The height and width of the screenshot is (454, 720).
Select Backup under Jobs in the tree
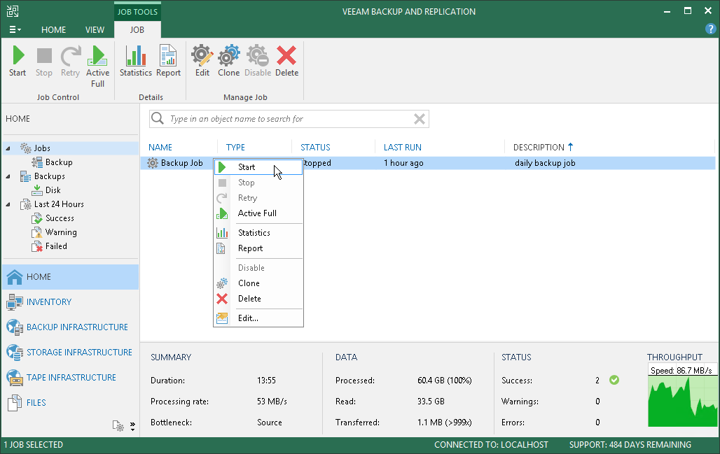pos(59,162)
